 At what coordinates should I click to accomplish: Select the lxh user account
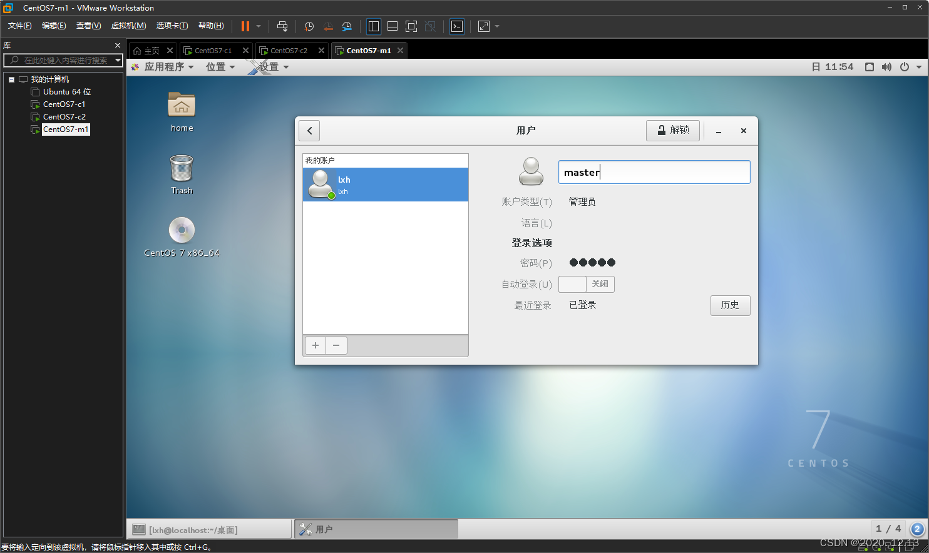click(x=386, y=185)
